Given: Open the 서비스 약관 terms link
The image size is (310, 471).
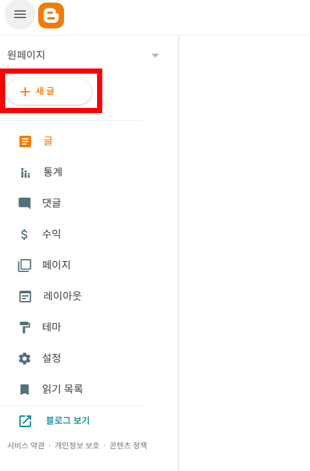Looking at the screenshot, I should pos(26,445).
